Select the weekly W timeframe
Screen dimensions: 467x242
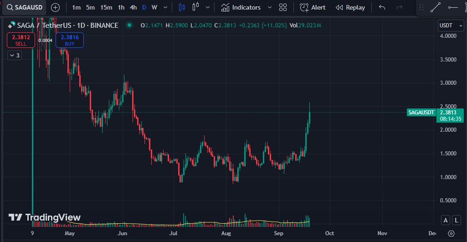[154, 7]
